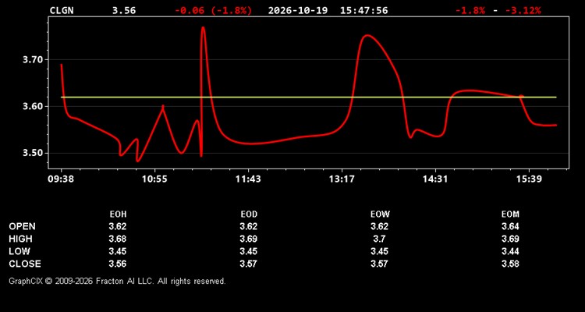Click the 11:43 time axis label
The image size is (585, 312).
(x=248, y=179)
